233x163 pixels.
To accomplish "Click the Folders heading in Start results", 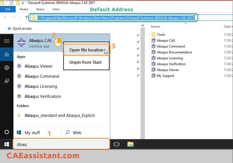I will 23,106.
